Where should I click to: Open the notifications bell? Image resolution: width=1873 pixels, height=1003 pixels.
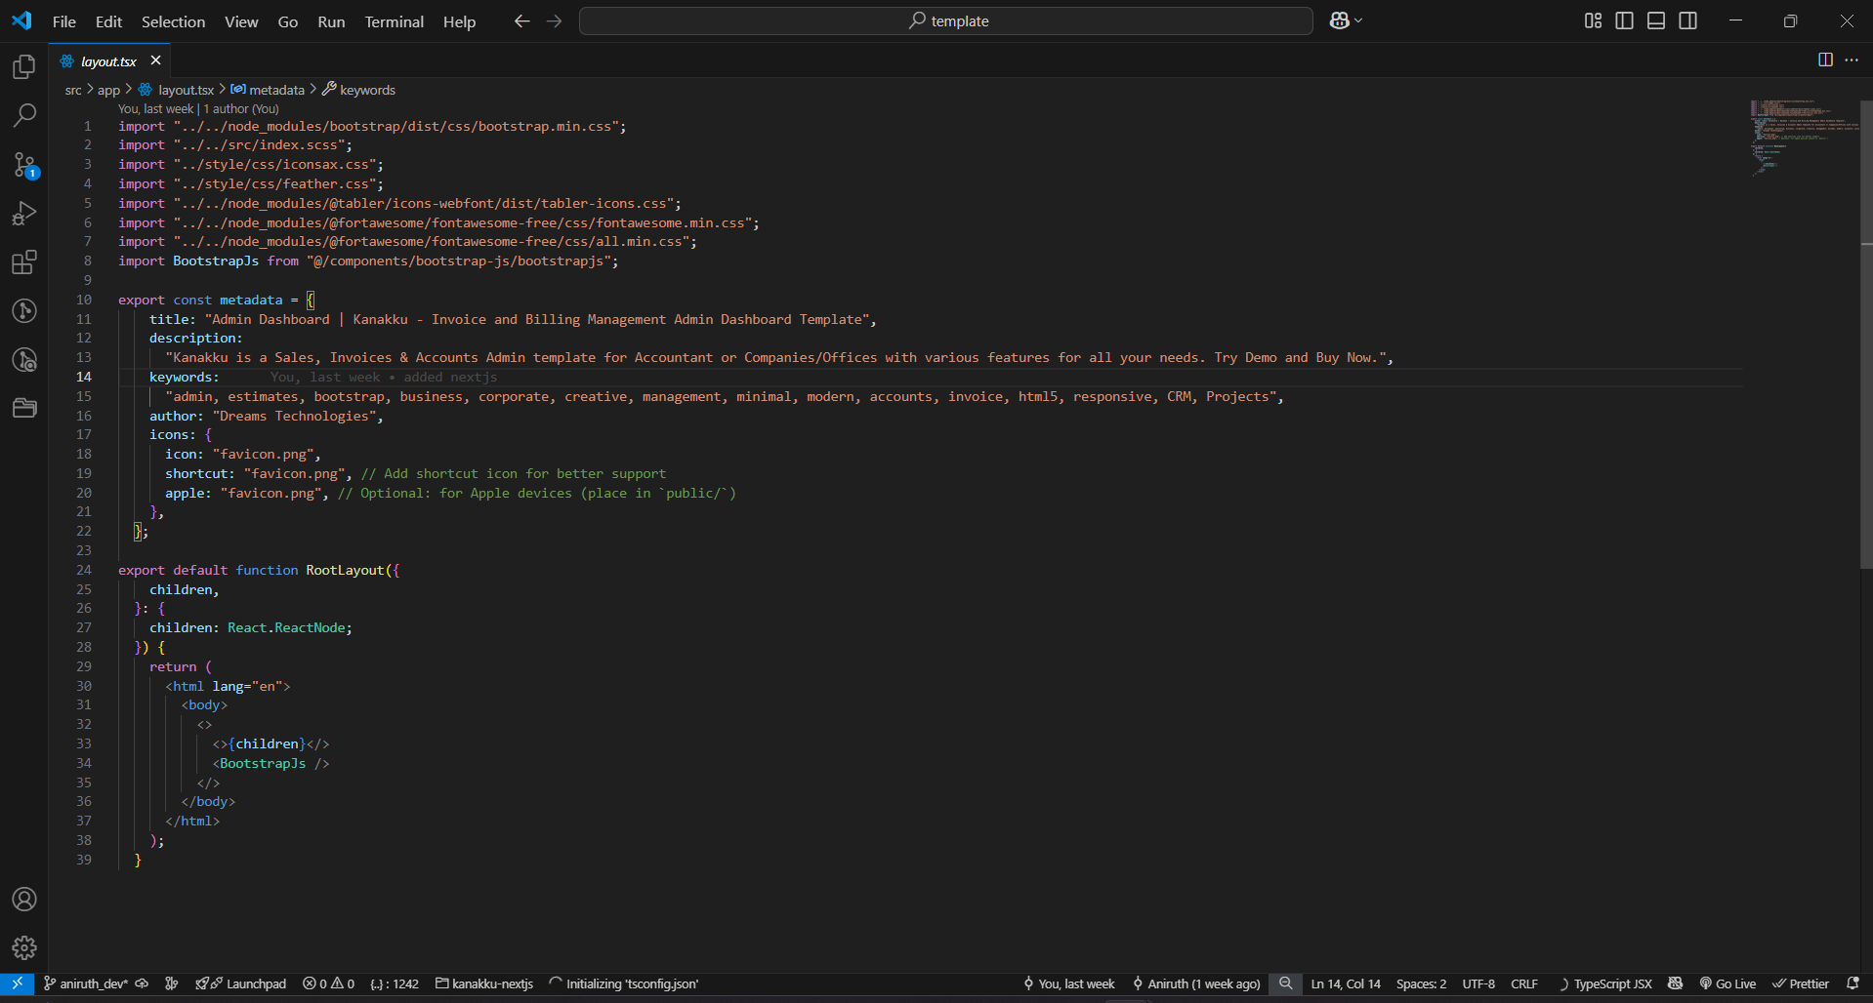tap(1852, 983)
